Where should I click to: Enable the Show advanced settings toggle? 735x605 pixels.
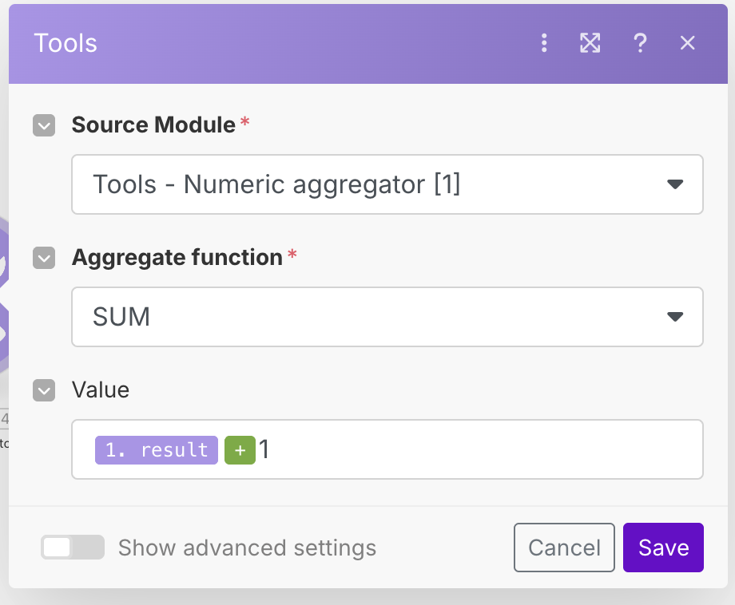[x=73, y=548]
